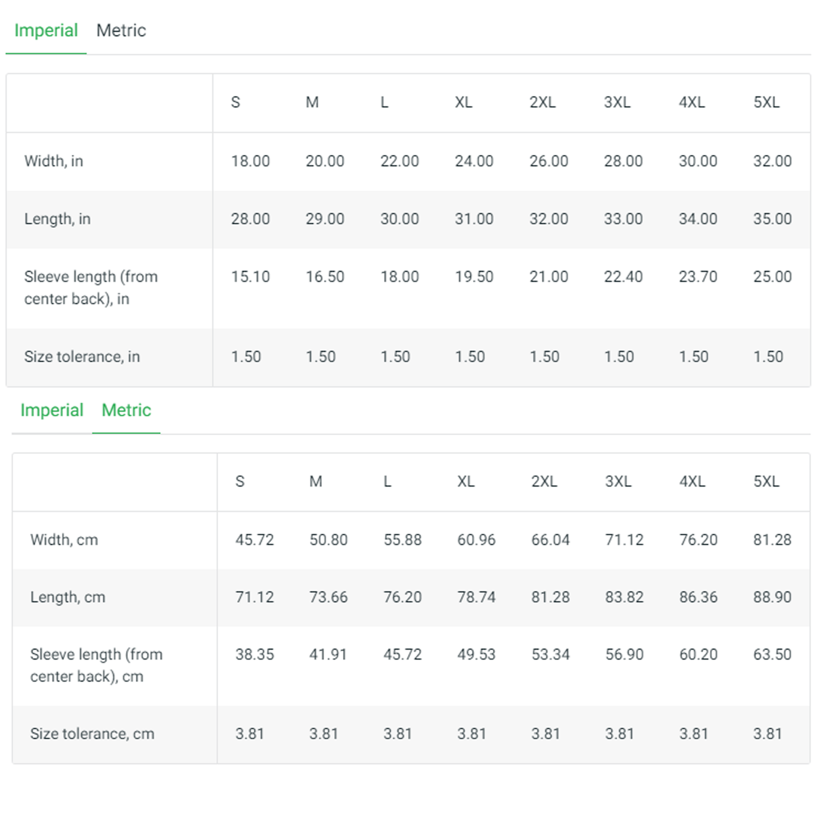Click the 'Length, in' row label
The height and width of the screenshot is (829, 829).
click(58, 219)
